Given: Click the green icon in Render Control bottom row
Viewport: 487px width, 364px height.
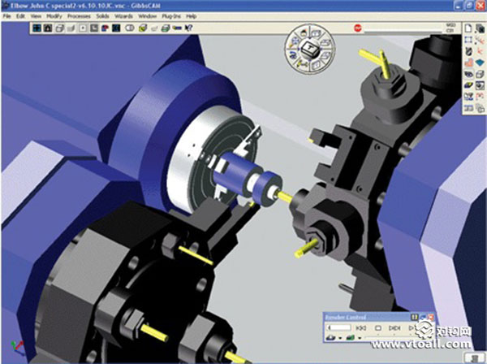Looking at the screenshot, I should [351, 337].
